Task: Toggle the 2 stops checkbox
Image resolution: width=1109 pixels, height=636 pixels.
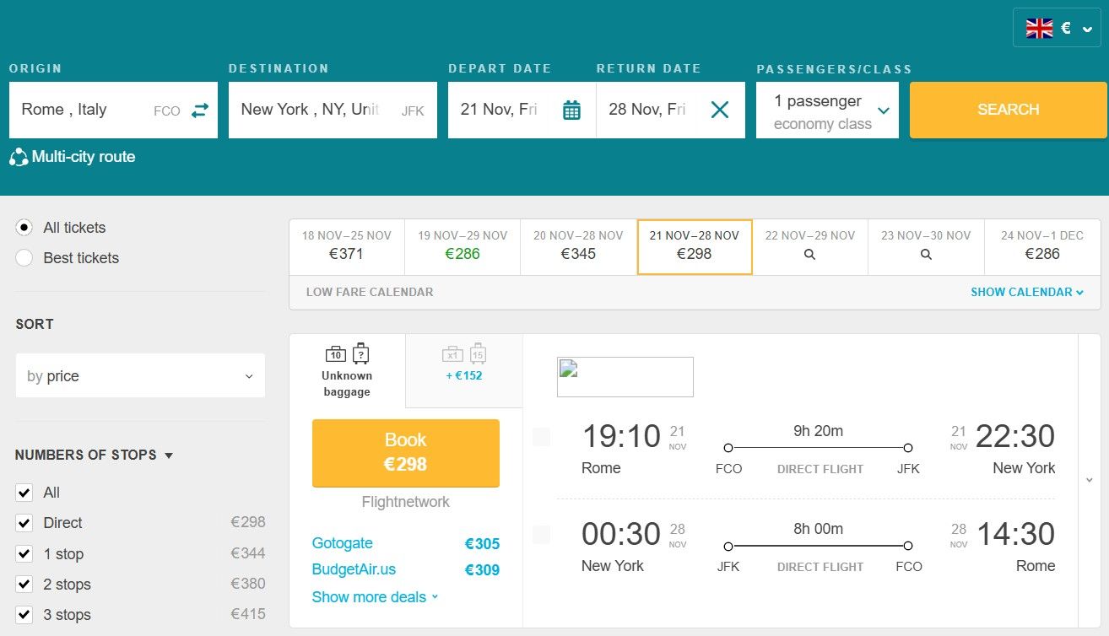Action: [x=24, y=585]
